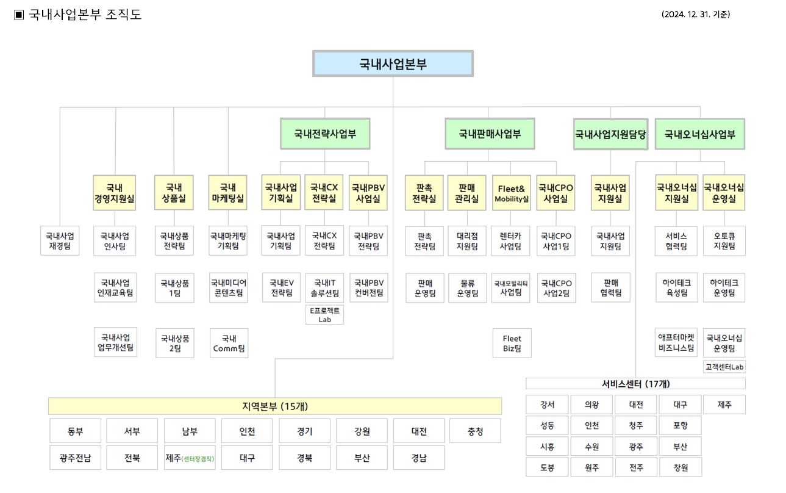Viewport: 786px width, 493px height.
Task: Click the 국내사업본부 top box
Action: point(393,63)
